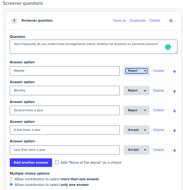
Task: Enable the "None of the above" choice checkbox
Action: (57, 162)
